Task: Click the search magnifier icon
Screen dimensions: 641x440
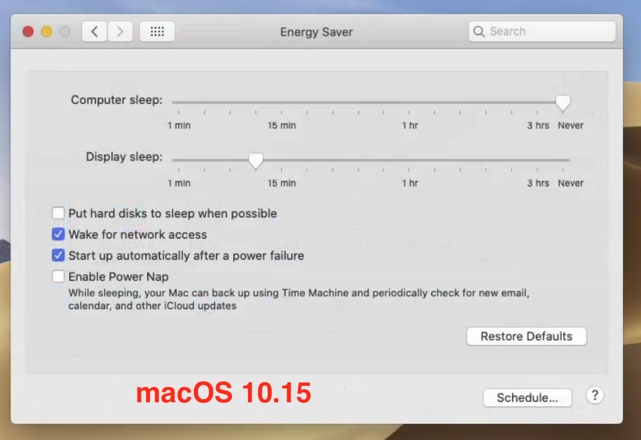Action: click(x=478, y=32)
